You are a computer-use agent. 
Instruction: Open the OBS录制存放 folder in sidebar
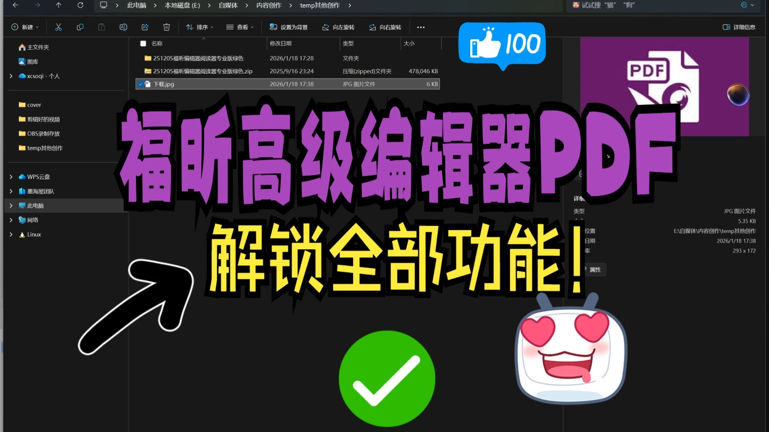[39, 134]
